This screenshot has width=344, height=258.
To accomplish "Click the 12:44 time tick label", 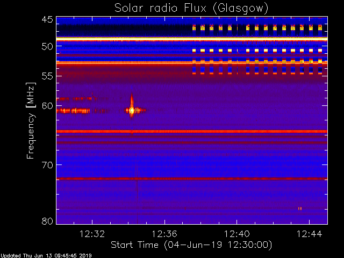I will 310,234.
